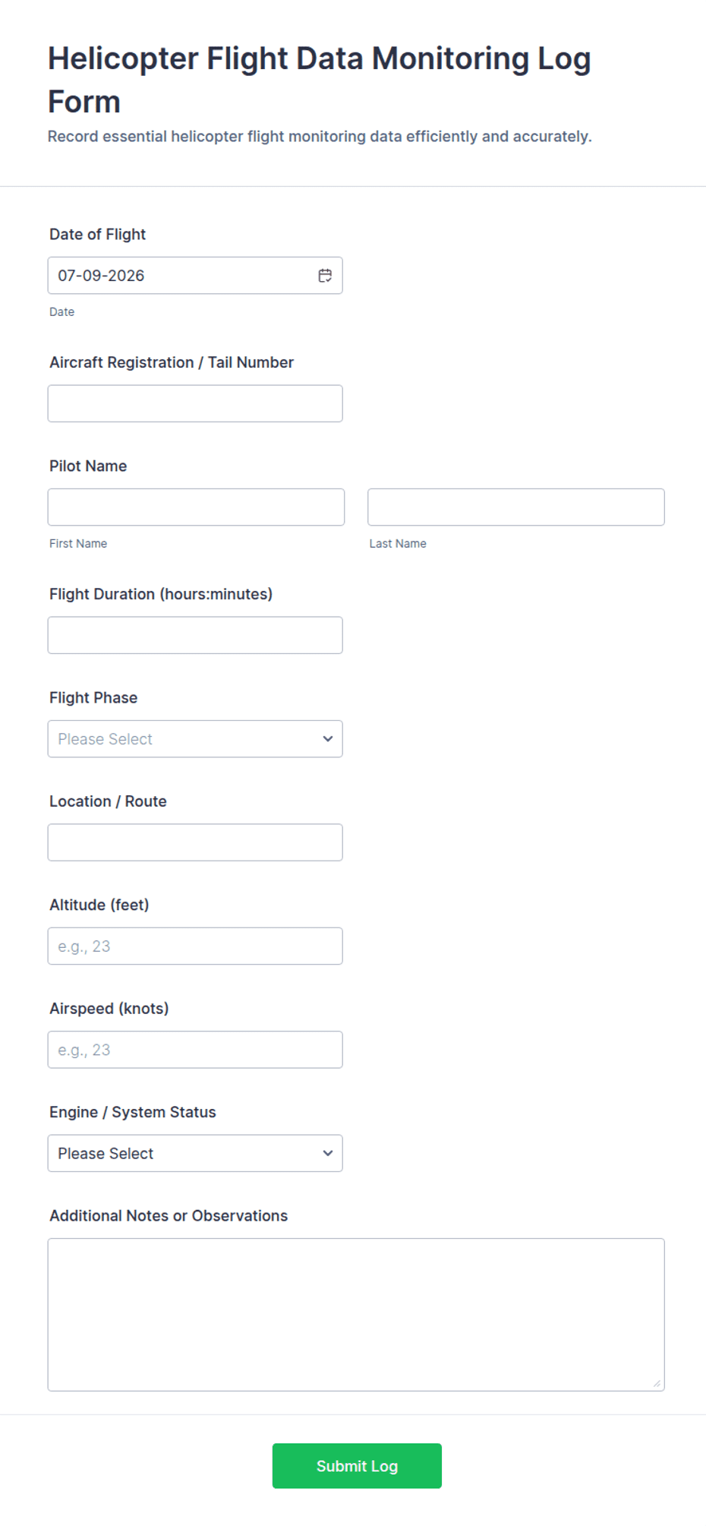Open the Engine / System Status dropdown

(x=195, y=1153)
